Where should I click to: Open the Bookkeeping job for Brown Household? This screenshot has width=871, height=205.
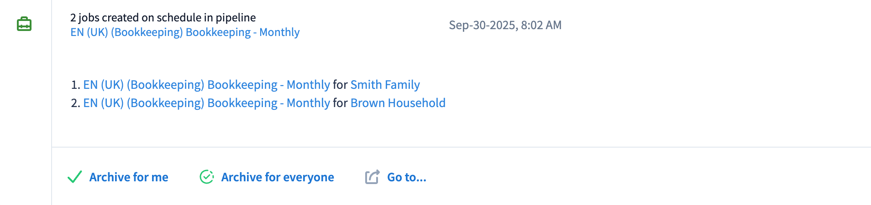206,103
